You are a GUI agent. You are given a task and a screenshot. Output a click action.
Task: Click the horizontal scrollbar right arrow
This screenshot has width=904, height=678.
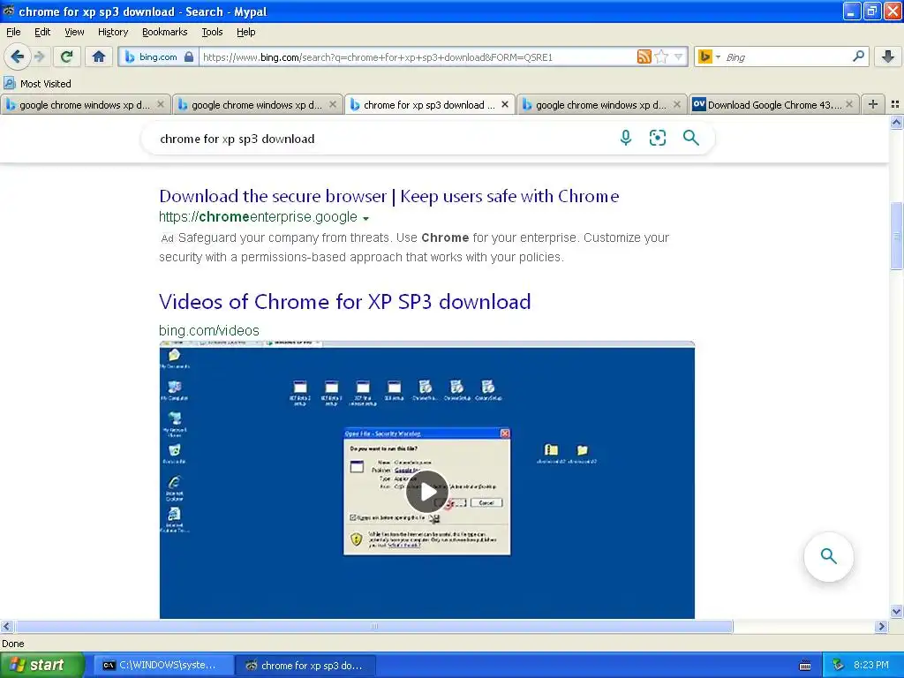click(x=881, y=626)
